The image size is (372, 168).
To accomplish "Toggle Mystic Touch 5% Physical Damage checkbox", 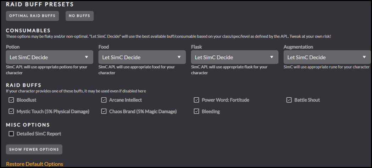I will [11, 112].
